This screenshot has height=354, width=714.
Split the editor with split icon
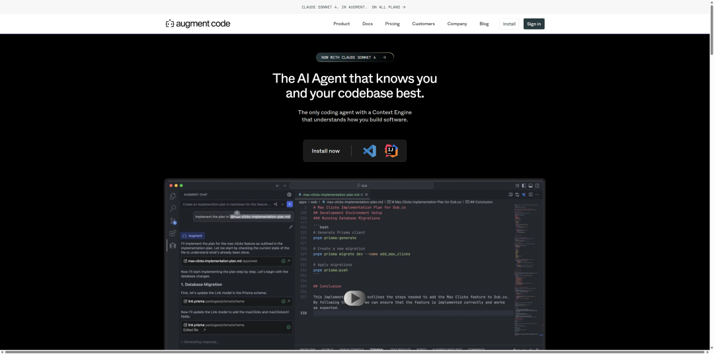pos(530,195)
